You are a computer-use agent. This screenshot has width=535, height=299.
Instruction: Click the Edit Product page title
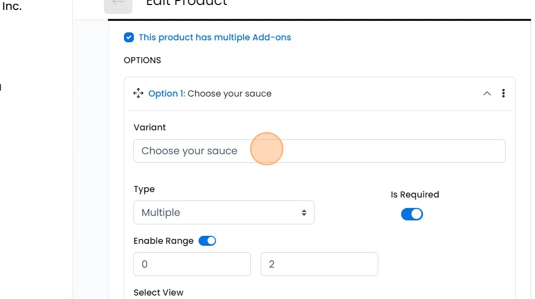coord(187,3)
